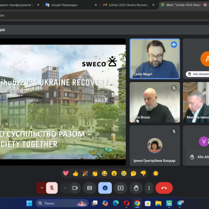
Task: Send the thumbs down reaction
Action: (143, 173)
